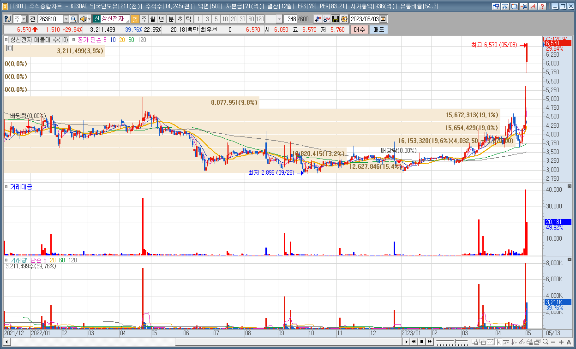Select the 년 (yearly) period toggle

click(x=162, y=19)
